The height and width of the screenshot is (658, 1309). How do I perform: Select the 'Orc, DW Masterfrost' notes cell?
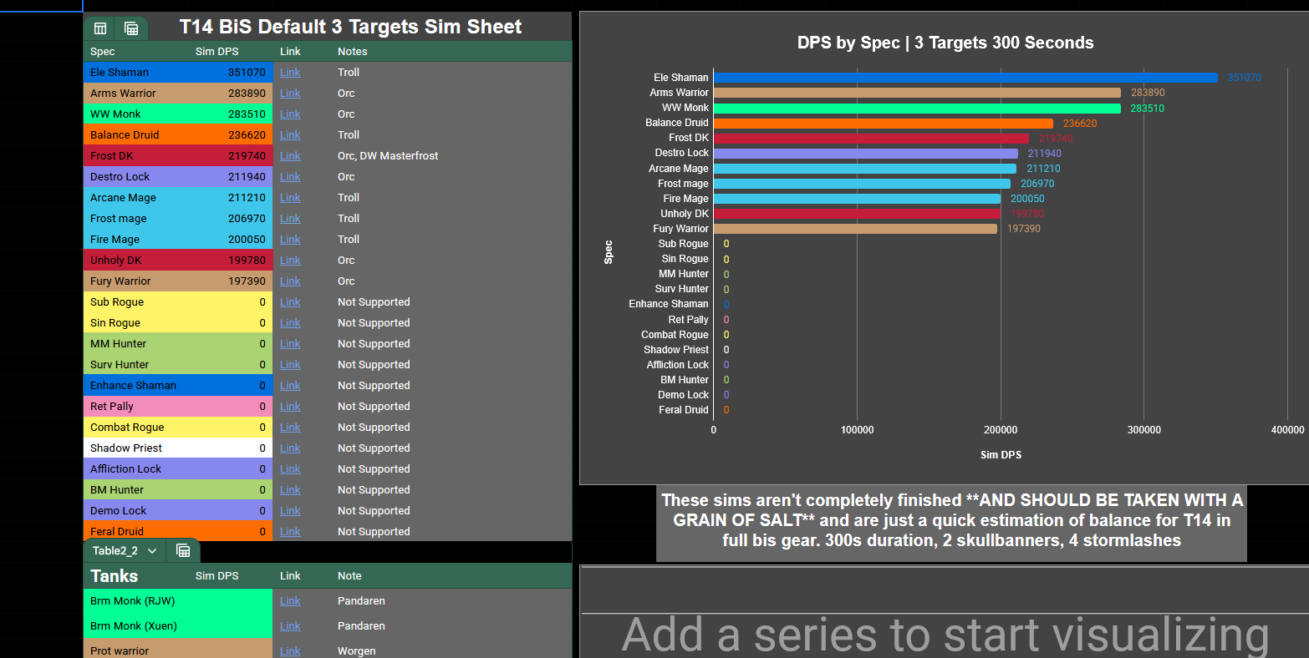coord(451,156)
